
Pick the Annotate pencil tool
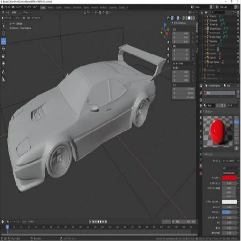pyautogui.click(x=4, y=72)
